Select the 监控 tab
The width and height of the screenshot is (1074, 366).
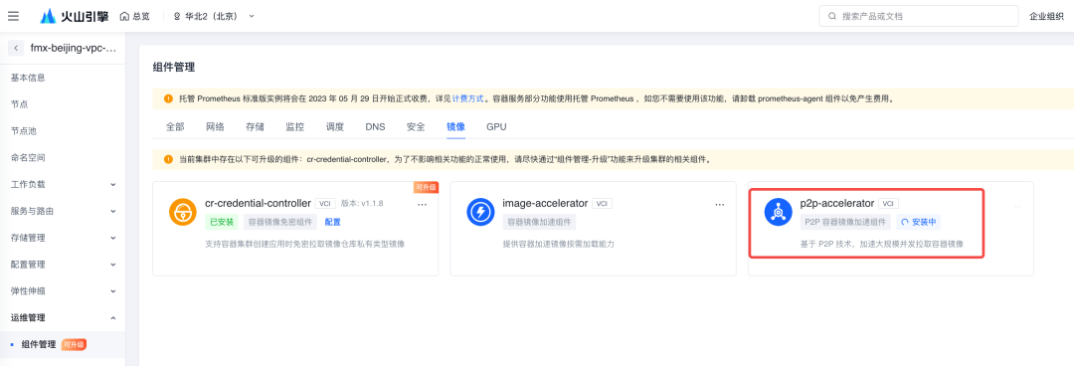pyautogui.click(x=294, y=126)
